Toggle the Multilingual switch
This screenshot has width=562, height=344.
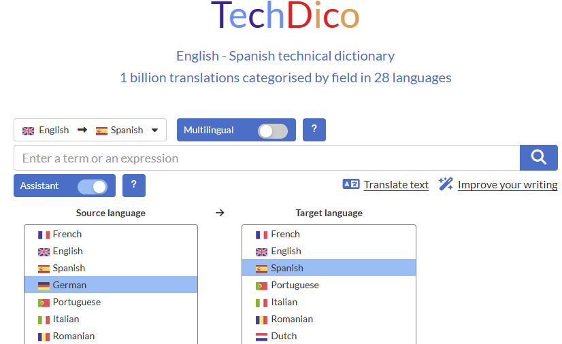273,131
